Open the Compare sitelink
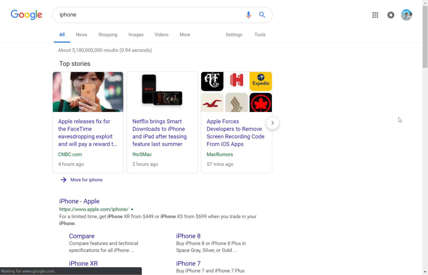Viewport: 428px width, 275px height. [x=82, y=236]
